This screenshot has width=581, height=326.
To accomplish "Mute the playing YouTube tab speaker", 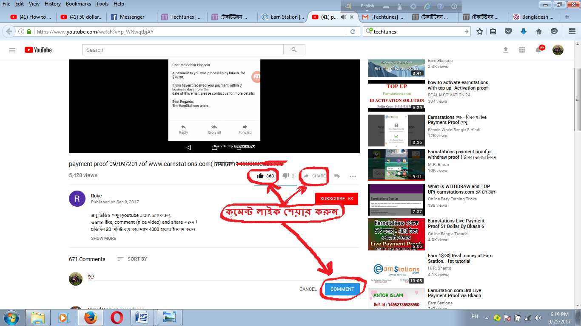I will point(343,17).
